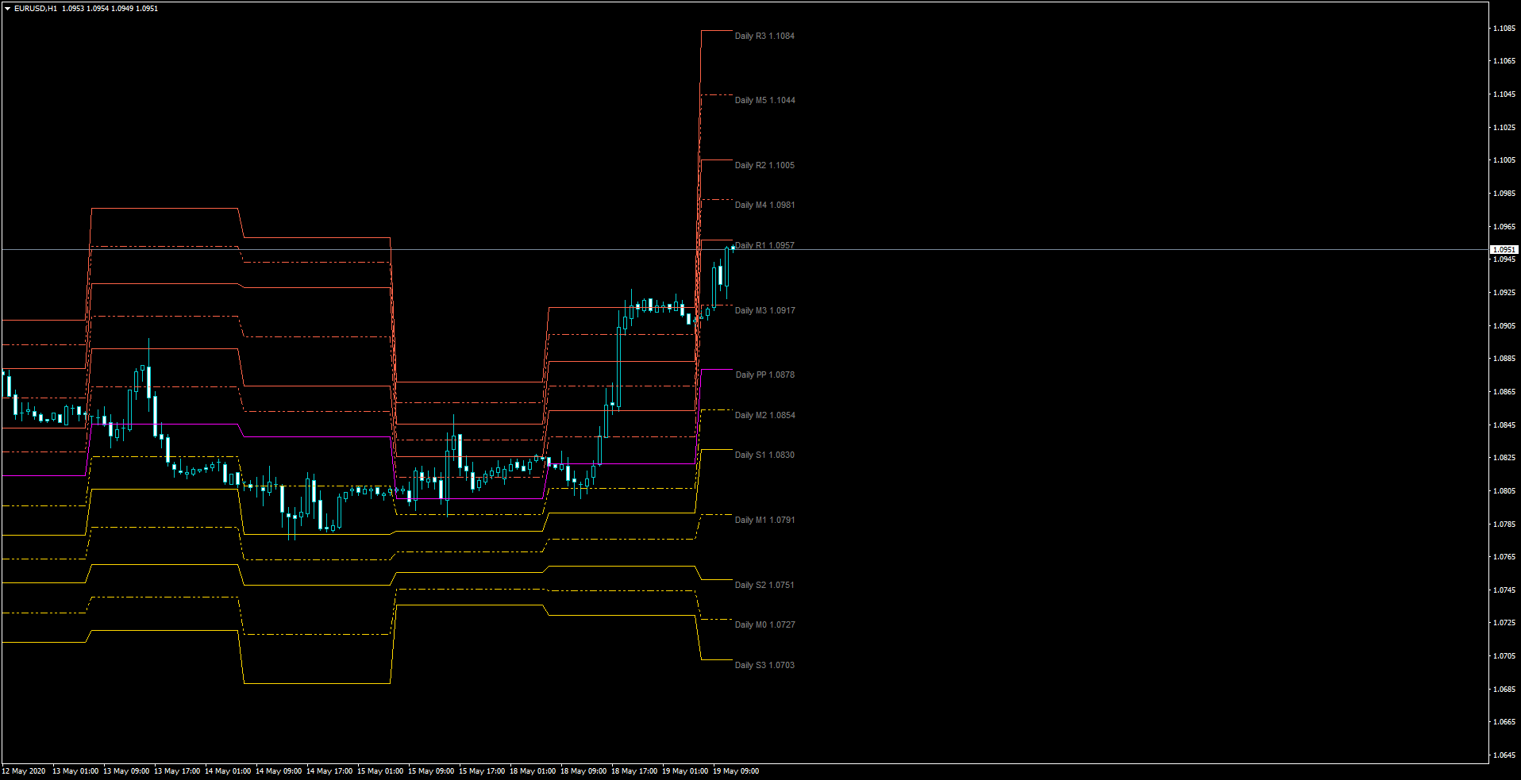
Task: Click the Daily M3 1.0917 label
Action: tap(764, 311)
